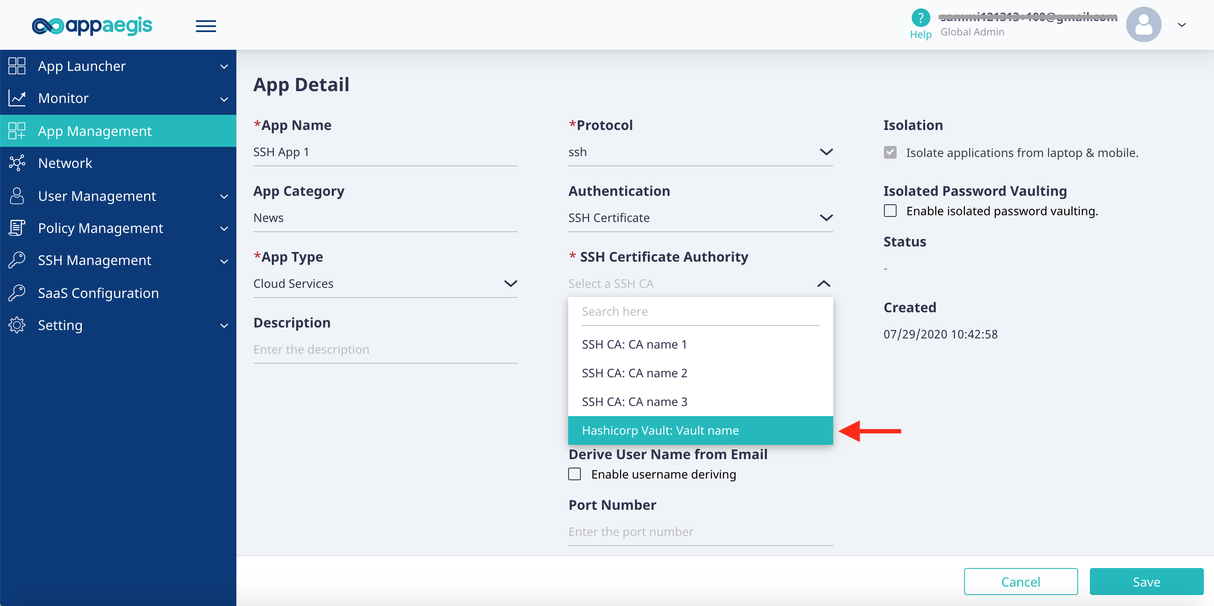Open the Authentication dropdown arrow
This screenshot has width=1214, height=606.
(x=826, y=218)
